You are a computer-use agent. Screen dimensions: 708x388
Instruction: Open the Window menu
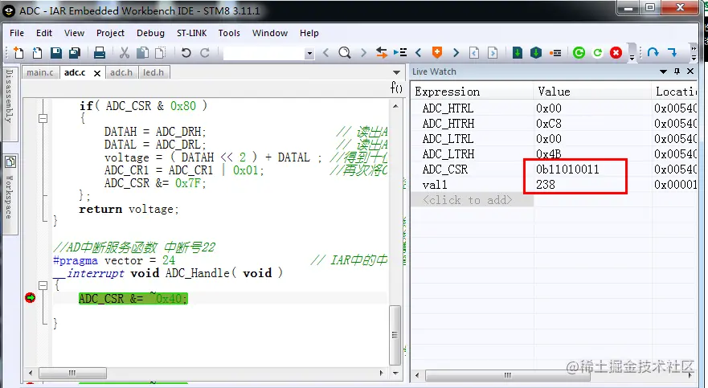(x=269, y=33)
